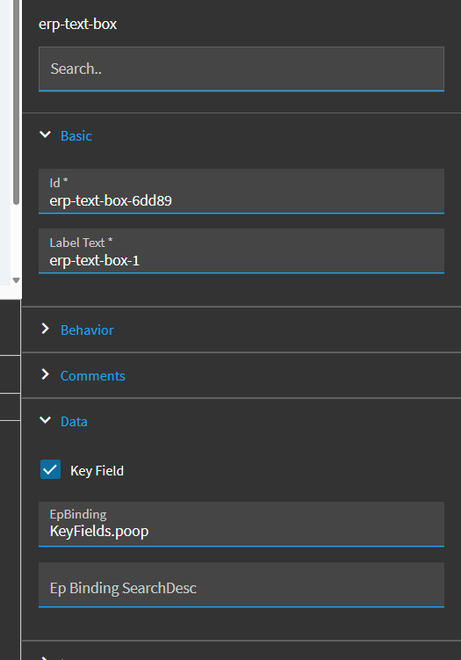Expand the Comments section chevron
Image resolution: width=461 pixels, height=660 pixels.
point(46,374)
